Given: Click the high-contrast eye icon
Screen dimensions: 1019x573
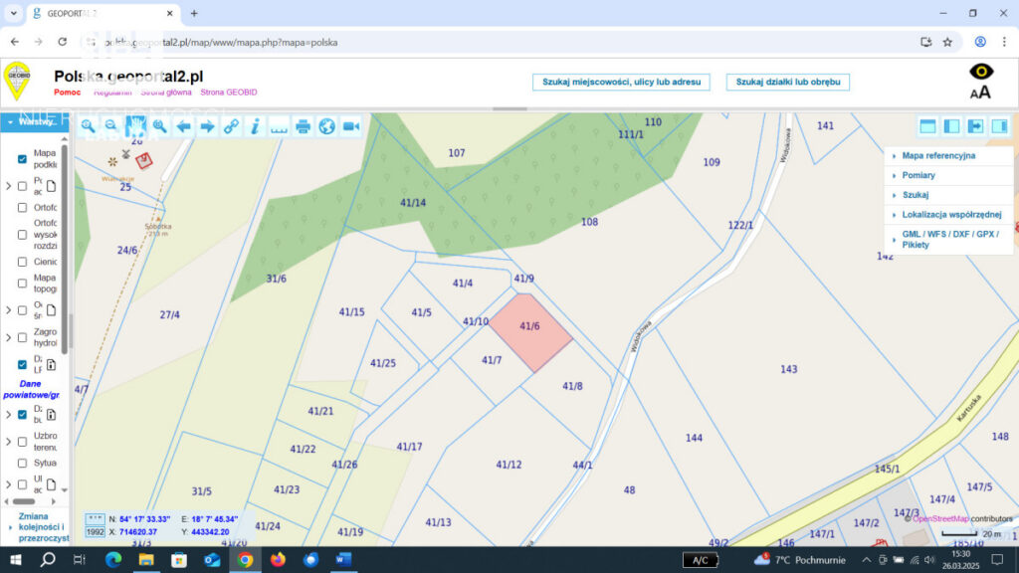Looking at the screenshot, I should coord(981,72).
